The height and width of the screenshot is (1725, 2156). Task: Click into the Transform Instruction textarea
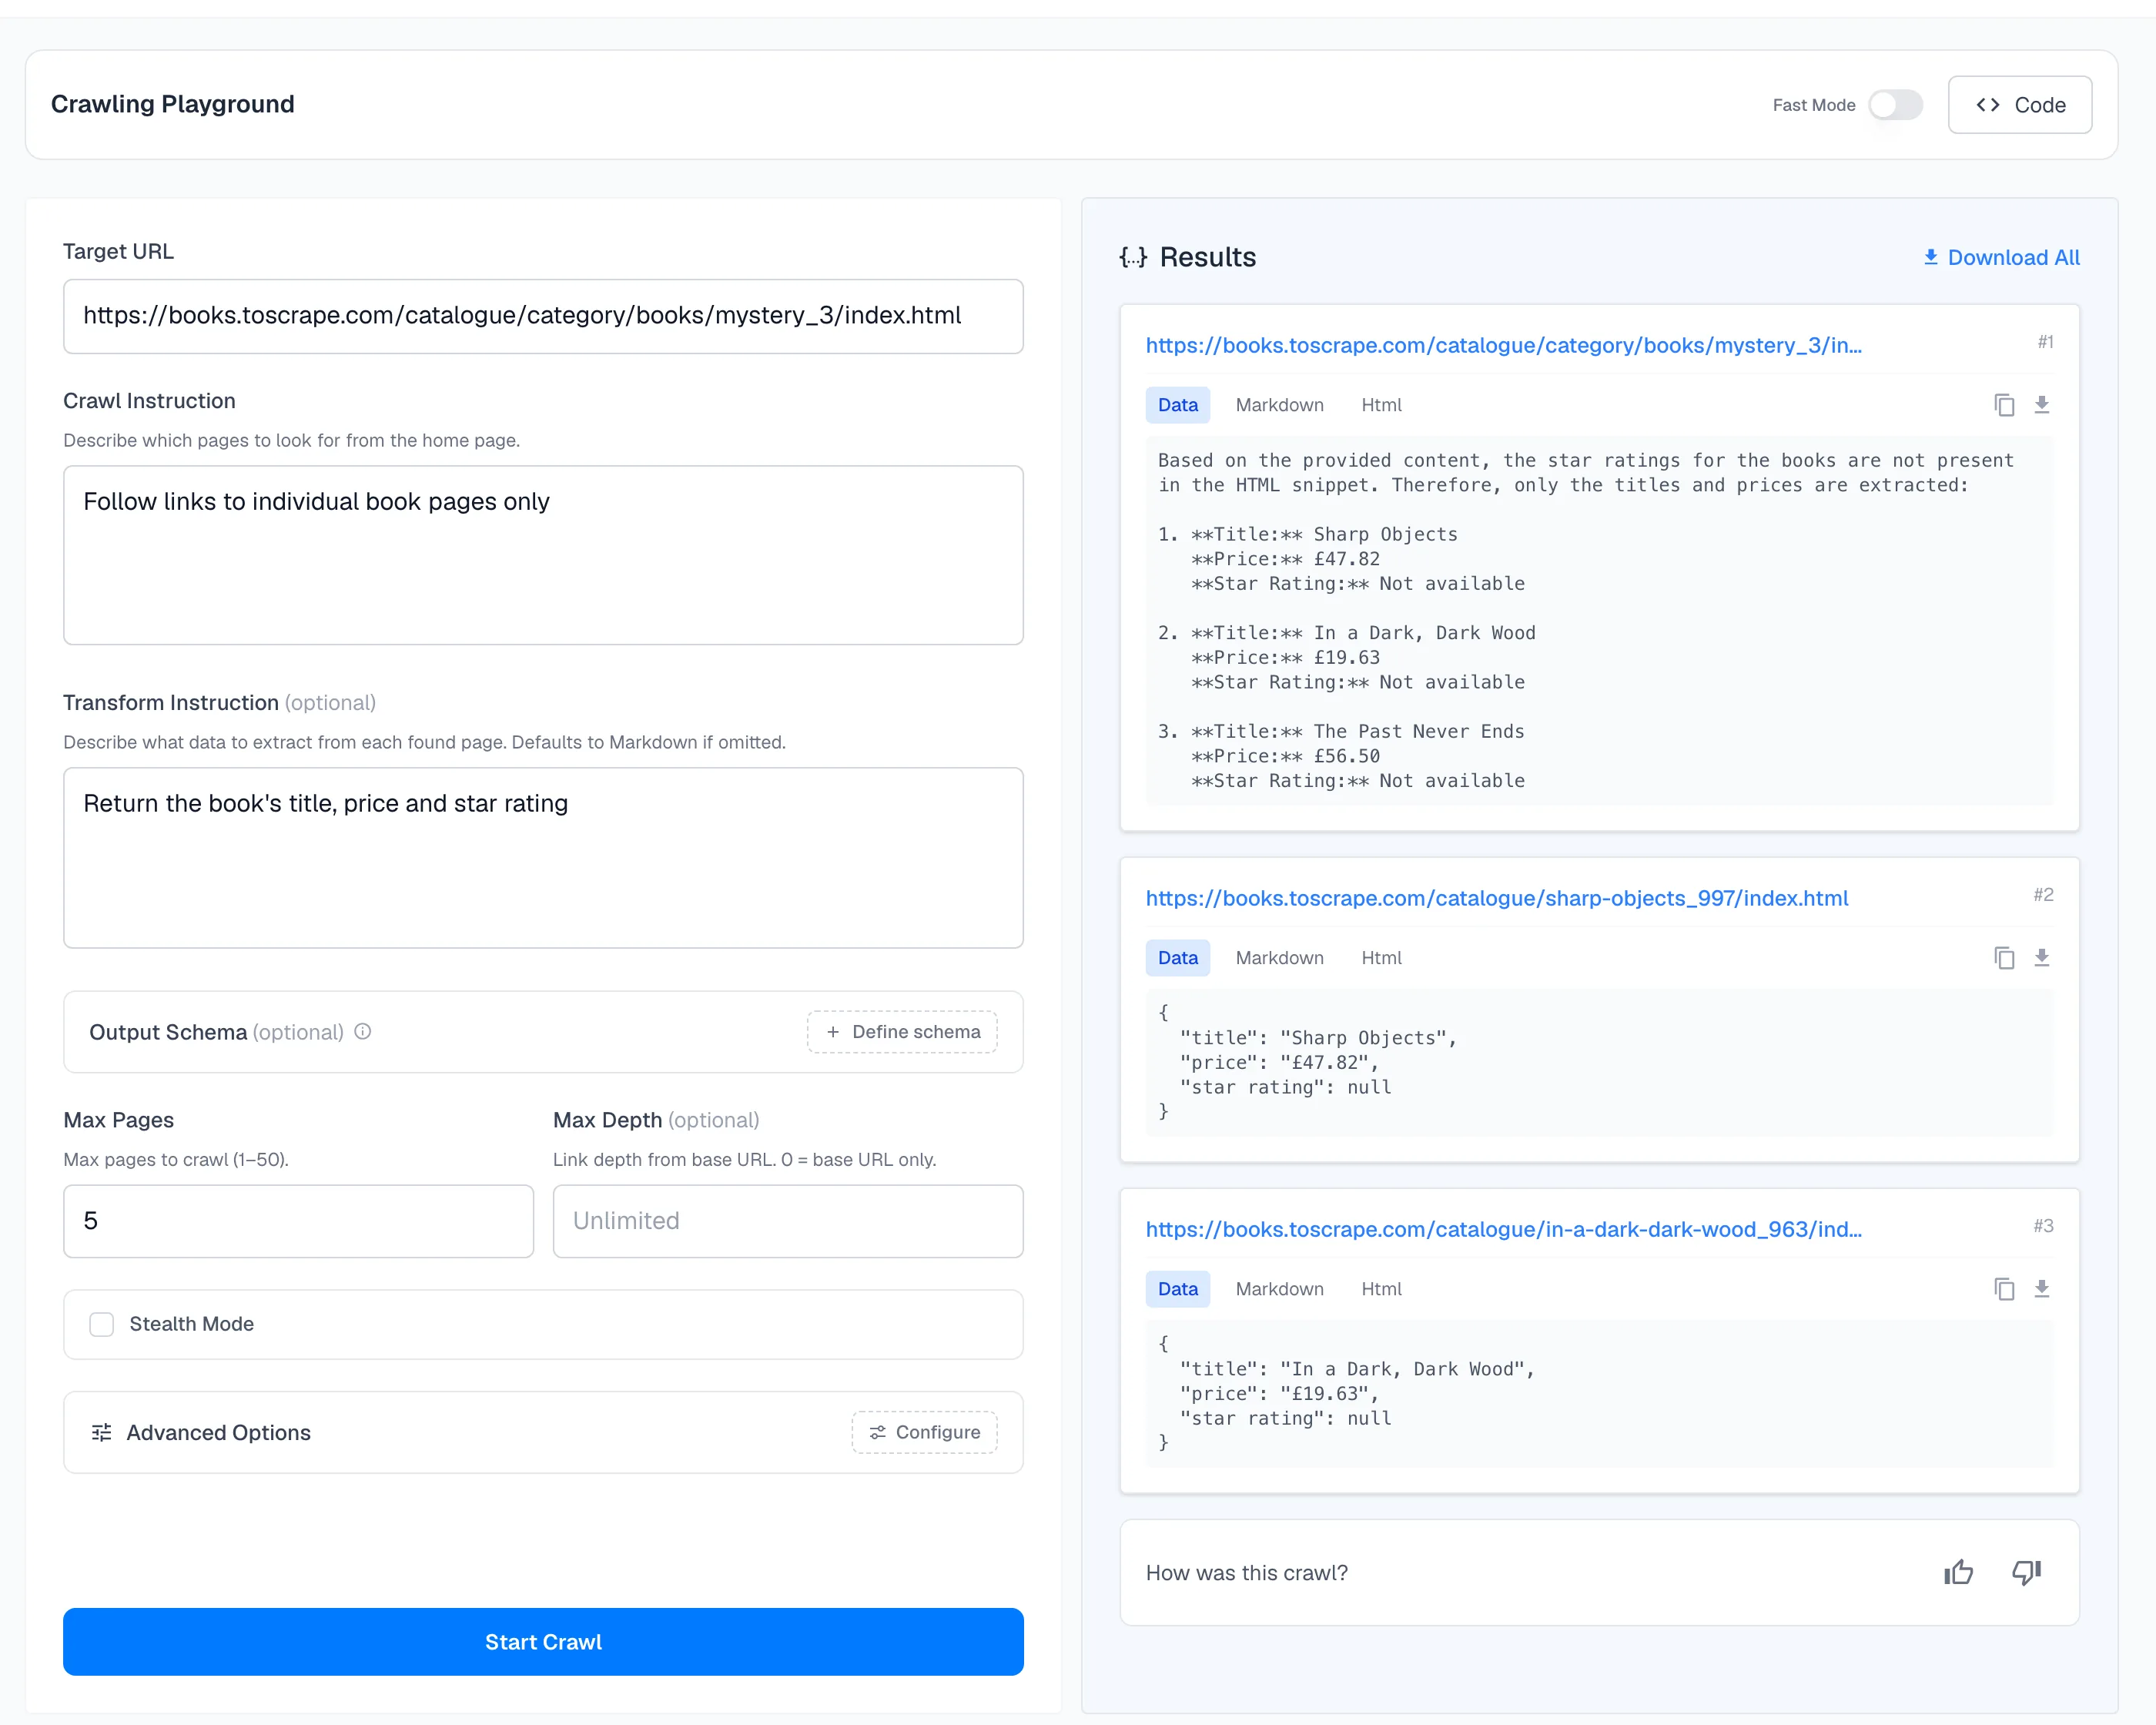click(x=543, y=858)
